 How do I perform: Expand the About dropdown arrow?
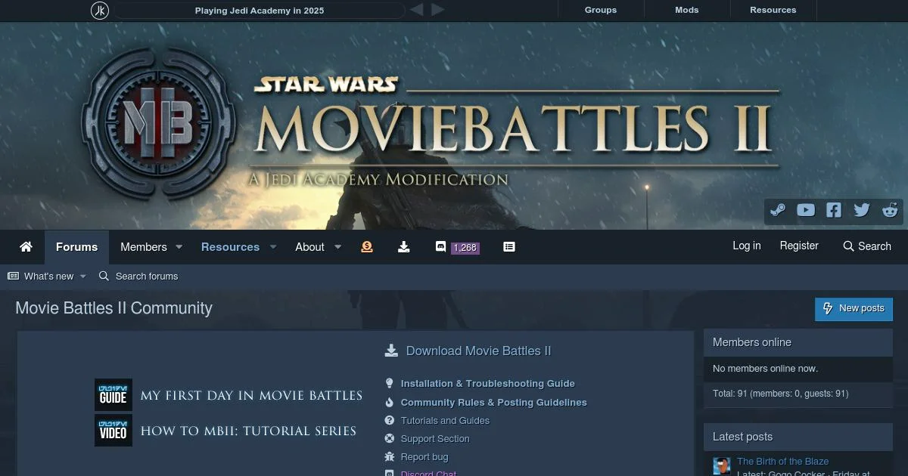[338, 247]
